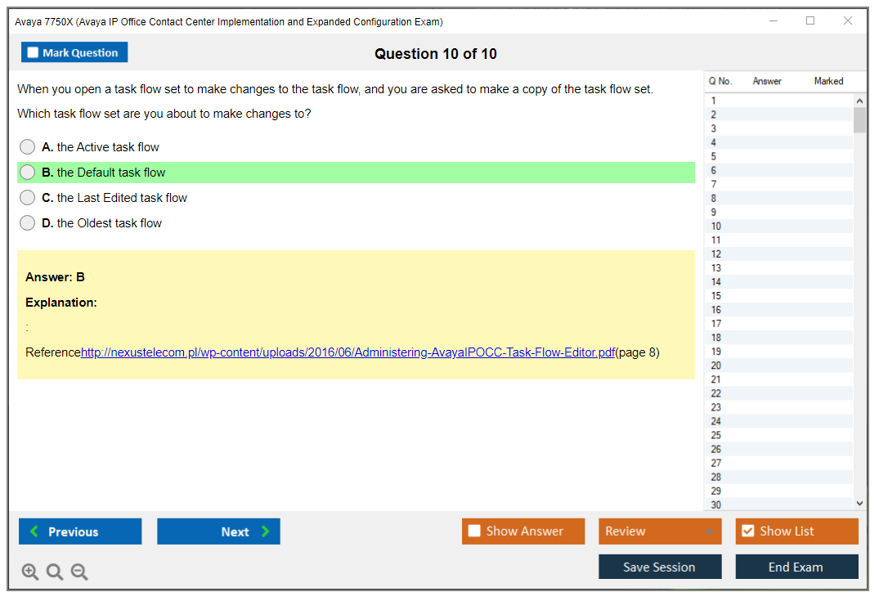Screen dimensions: 879x601
Task: Tick the Mark Question checkbox
Action: tap(33, 52)
